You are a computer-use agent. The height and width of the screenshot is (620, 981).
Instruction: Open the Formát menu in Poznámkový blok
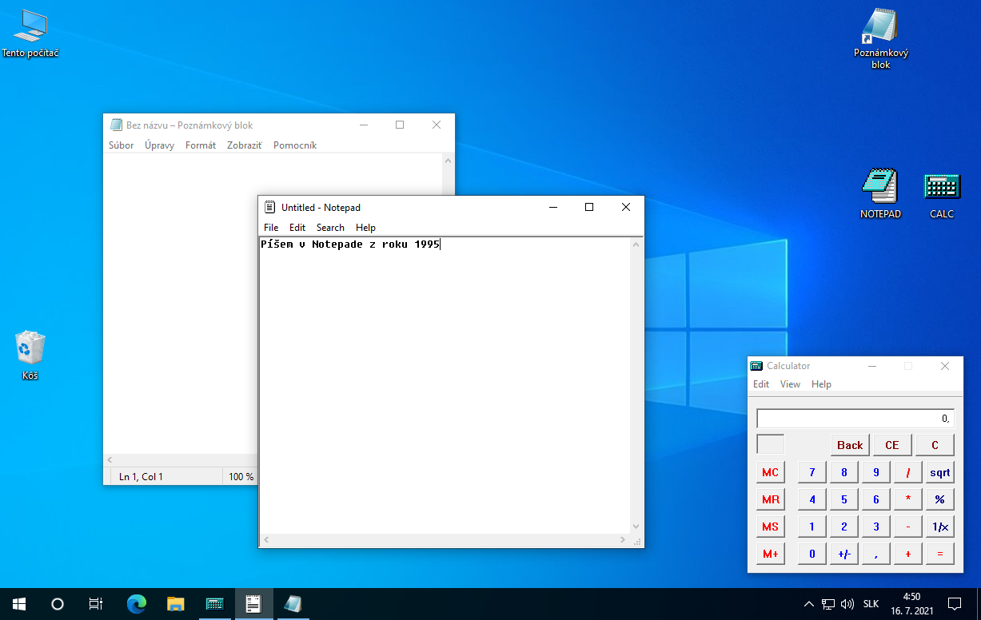click(x=201, y=145)
